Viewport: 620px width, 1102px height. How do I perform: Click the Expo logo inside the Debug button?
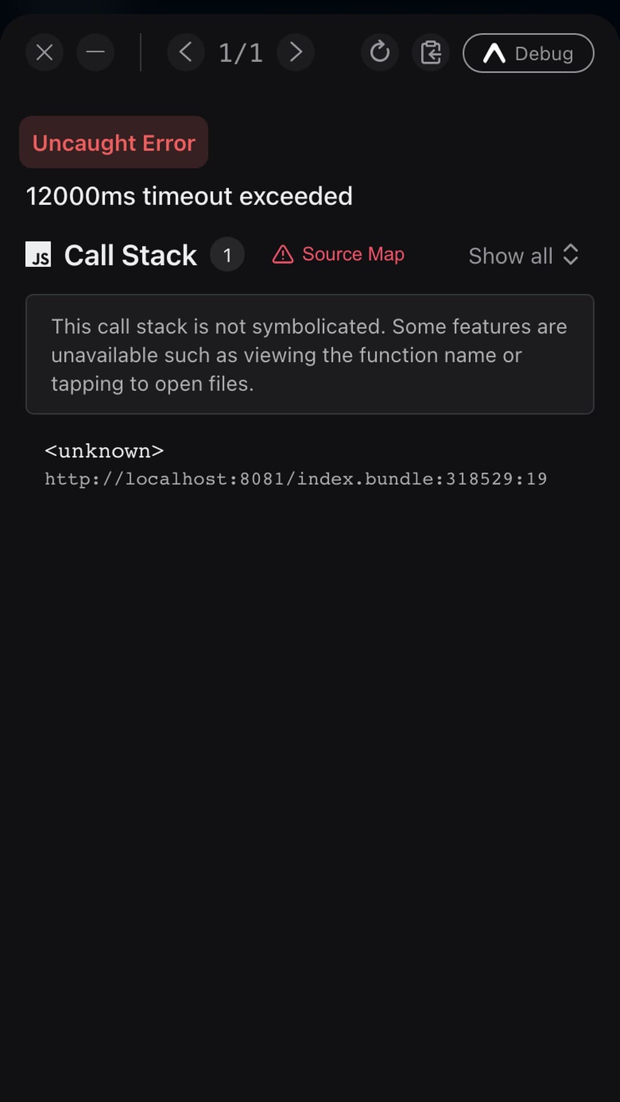pos(494,53)
